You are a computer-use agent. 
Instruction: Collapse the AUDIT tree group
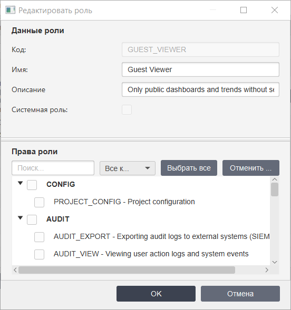(20, 218)
